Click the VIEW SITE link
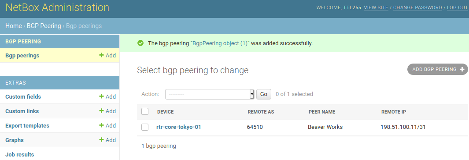This screenshot has height=160, width=469. coord(376,8)
